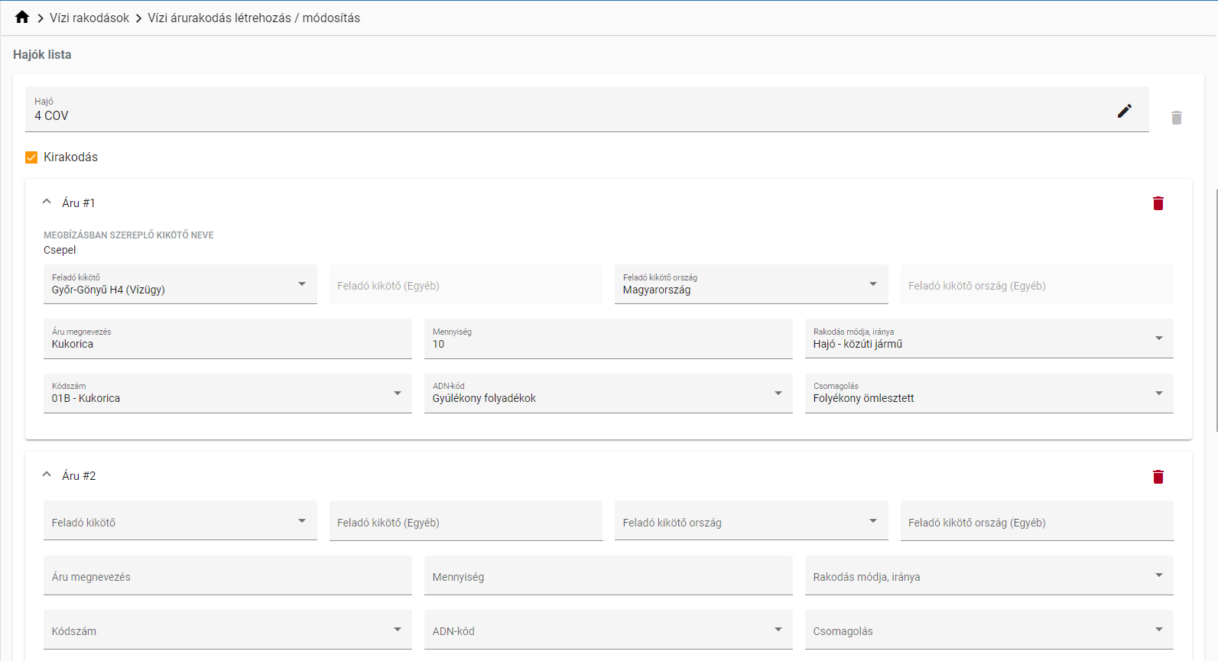Open Feladó kikötő ország dropdown showing Magyarország
The image size is (1218, 661).
pos(750,284)
